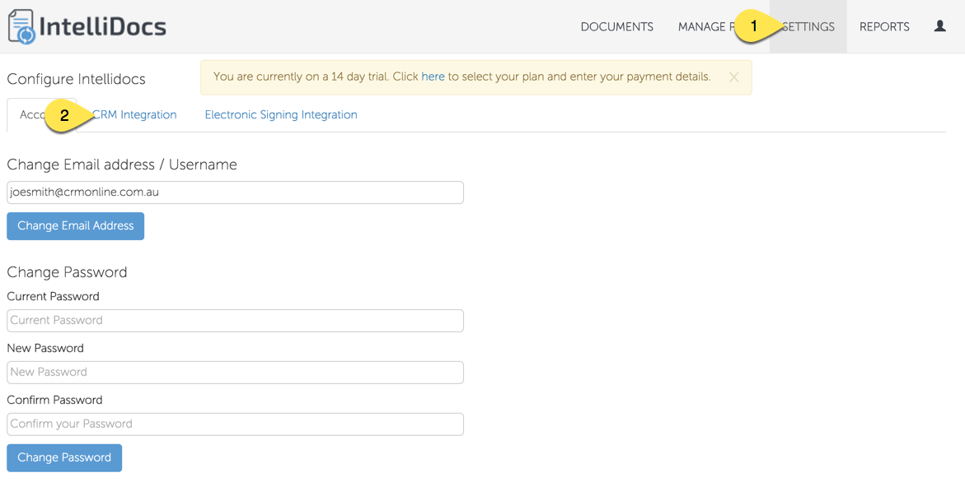Click the 'Configure Intellidocs' heading

(x=77, y=79)
